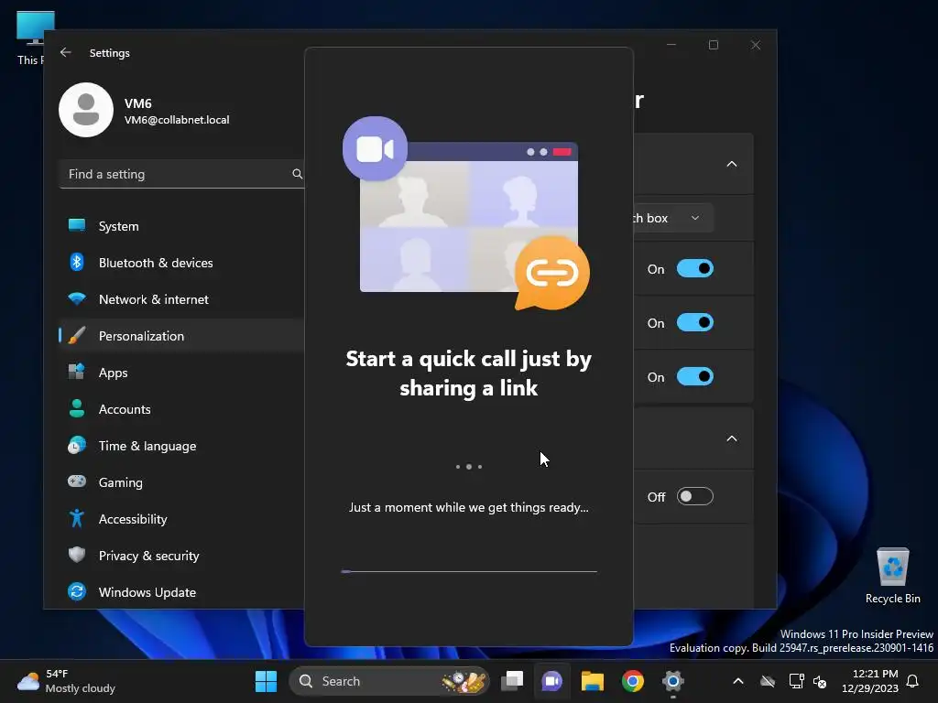The width and height of the screenshot is (938, 703).
Task: Select the Recycle Bin desktop icon
Action: [892, 577]
